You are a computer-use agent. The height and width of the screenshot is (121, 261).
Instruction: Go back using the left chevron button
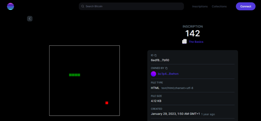point(30,19)
